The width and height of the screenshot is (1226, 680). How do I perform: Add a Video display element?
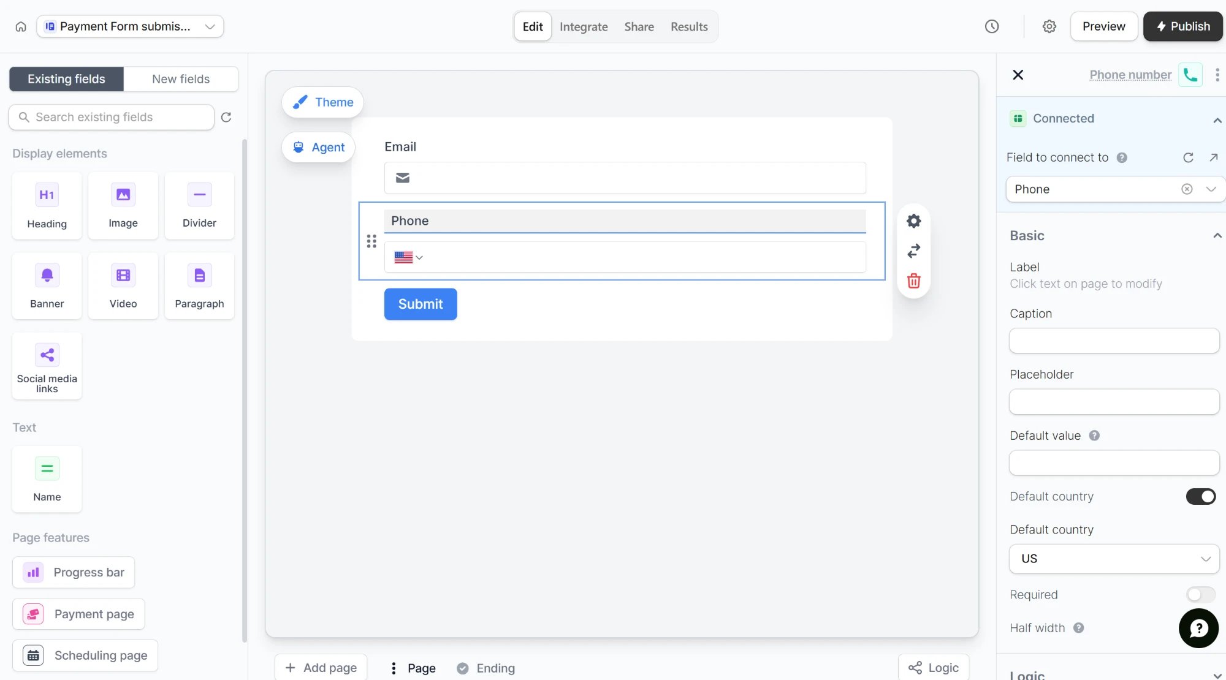click(123, 285)
